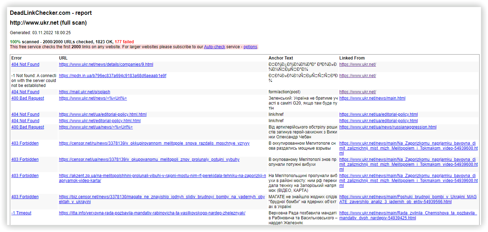This screenshot has height=232, width=488.
Task: Click anchor text 'МАГАТЕ не знайшло жодних слідів'
Action: 303,202
